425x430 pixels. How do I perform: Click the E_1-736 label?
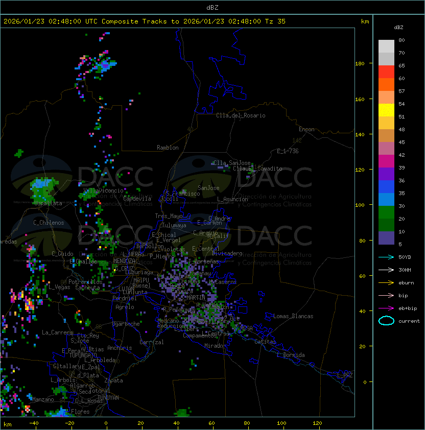click(288, 151)
